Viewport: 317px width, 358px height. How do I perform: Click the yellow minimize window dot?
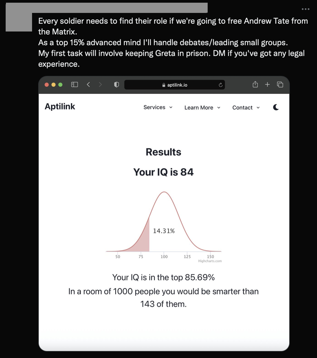click(53, 85)
